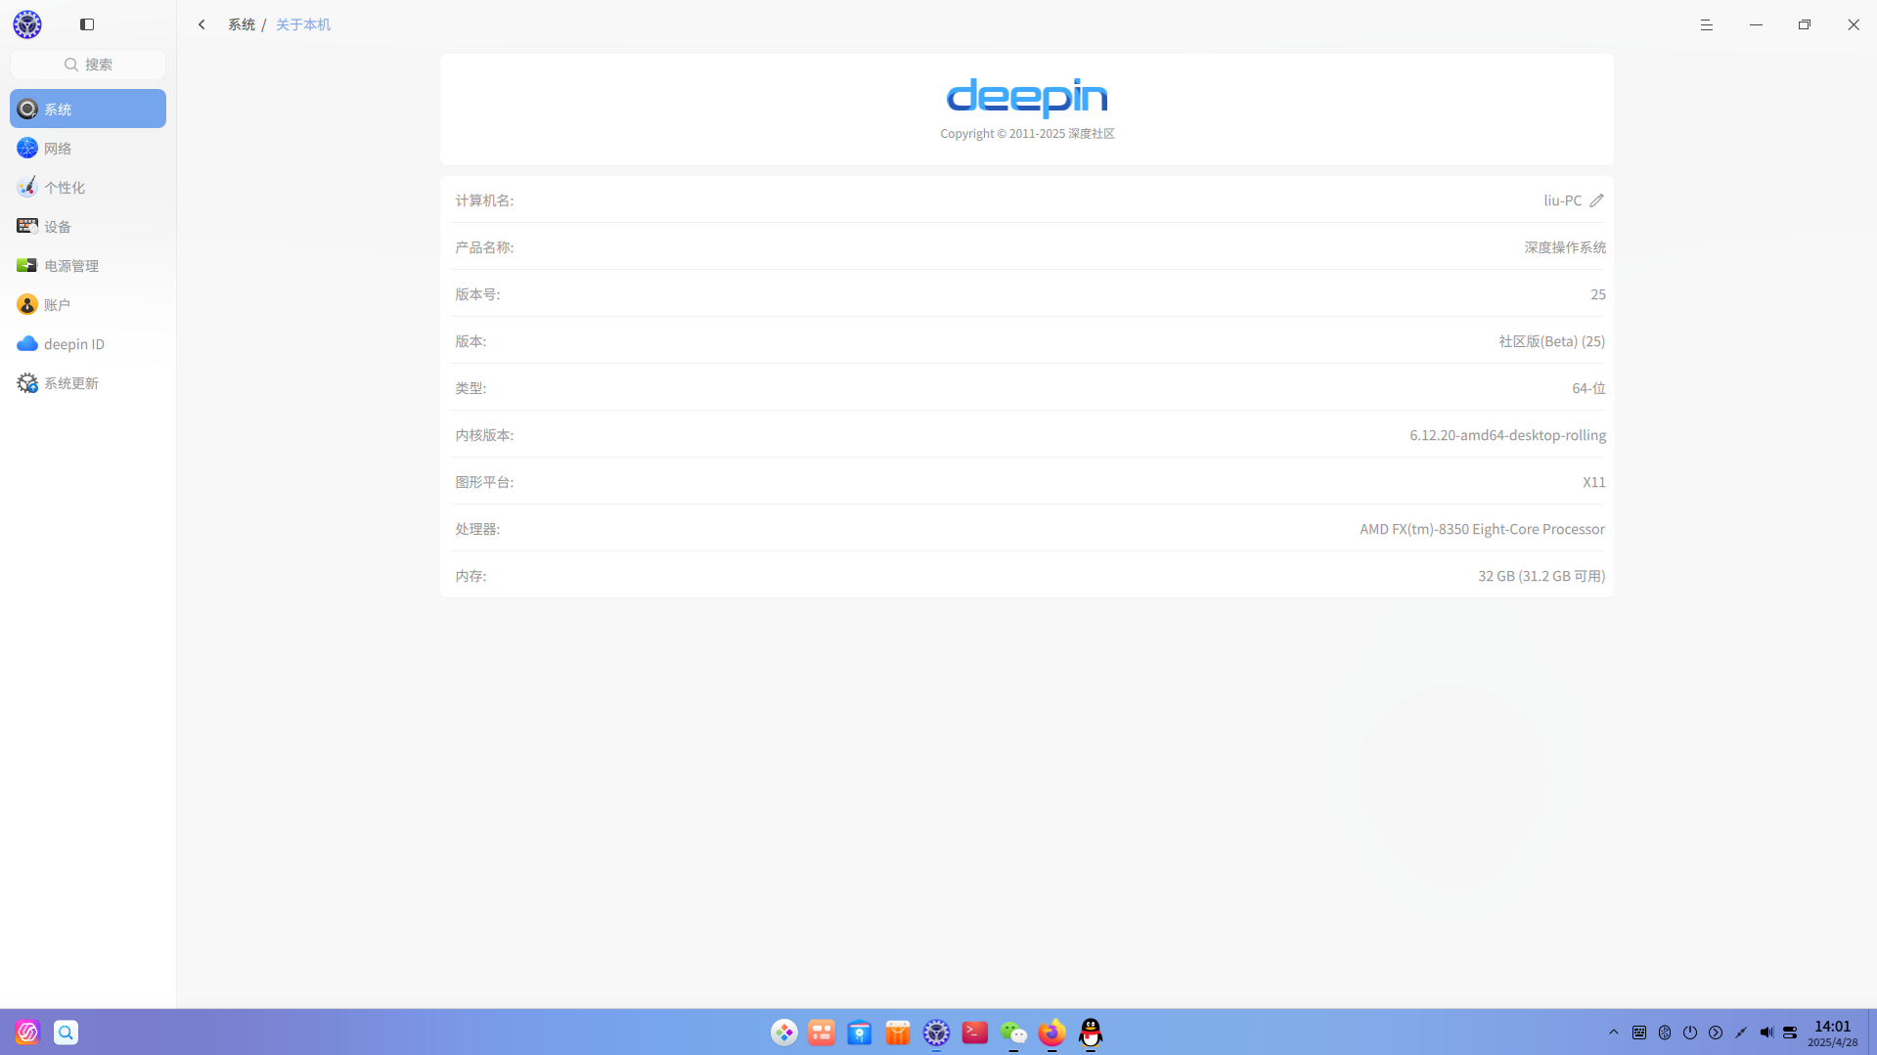Select the 系统 breadcrumb link
Image resolution: width=1877 pixels, height=1055 pixels.
(242, 24)
